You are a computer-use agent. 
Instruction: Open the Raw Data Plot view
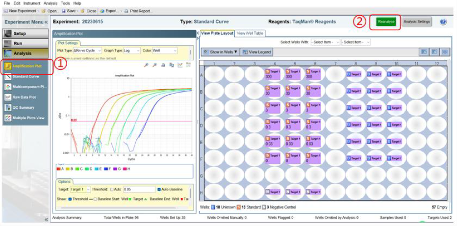click(x=25, y=97)
